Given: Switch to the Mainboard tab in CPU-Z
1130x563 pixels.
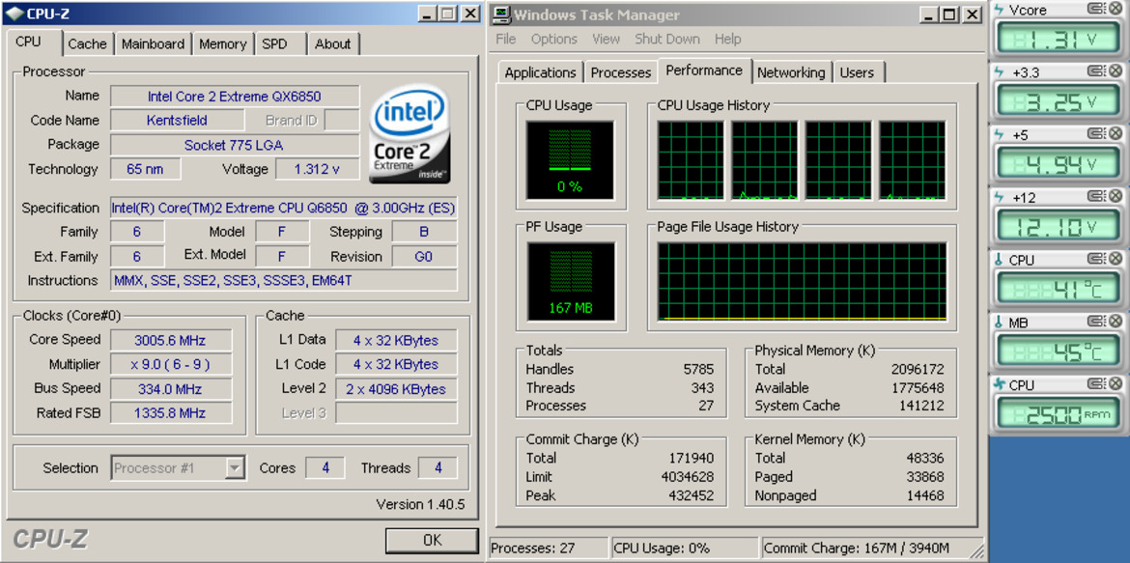Looking at the screenshot, I should click(x=153, y=44).
